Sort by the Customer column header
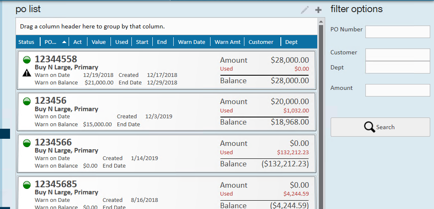Image resolution: width=434 pixels, height=209 pixels. point(261,42)
